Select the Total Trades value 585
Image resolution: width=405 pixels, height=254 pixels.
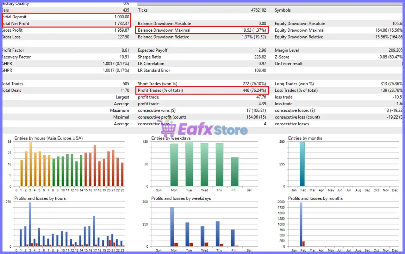[126, 84]
